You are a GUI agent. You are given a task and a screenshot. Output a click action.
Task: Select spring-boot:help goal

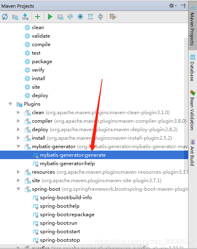[60, 206]
